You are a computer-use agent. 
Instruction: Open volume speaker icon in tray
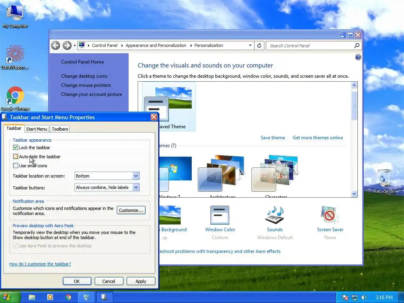(x=364, y=297)
